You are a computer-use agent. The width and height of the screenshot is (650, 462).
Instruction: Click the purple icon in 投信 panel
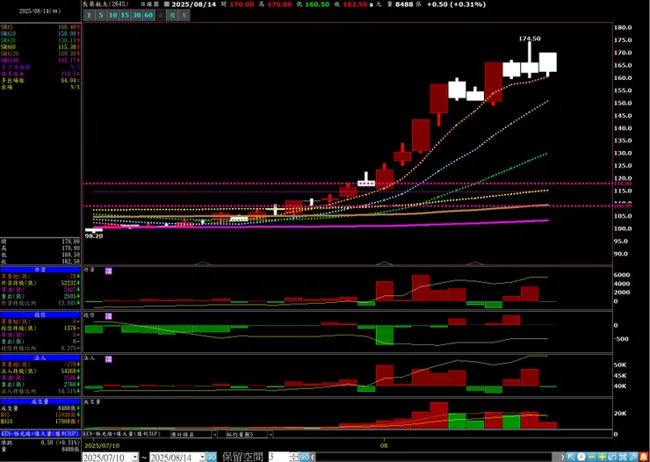pos(109,316)
